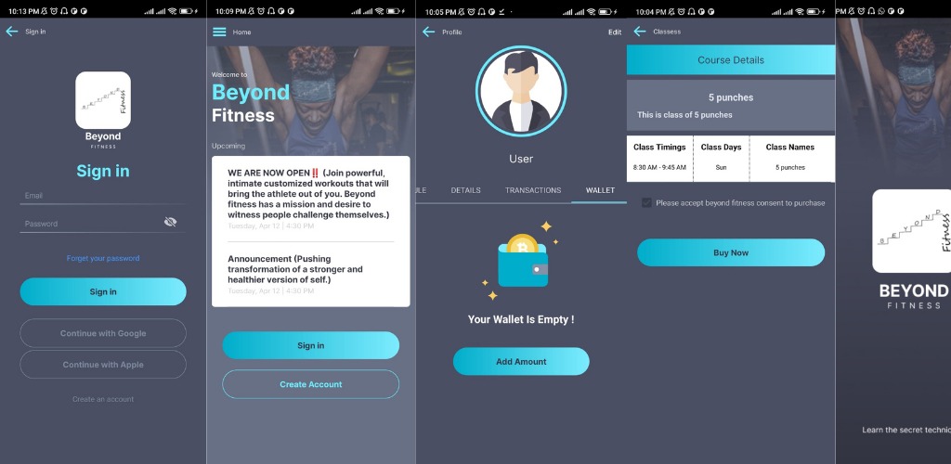Tap the user profile avatar
The width and height of the screenshot is (951, 464).
520,92
